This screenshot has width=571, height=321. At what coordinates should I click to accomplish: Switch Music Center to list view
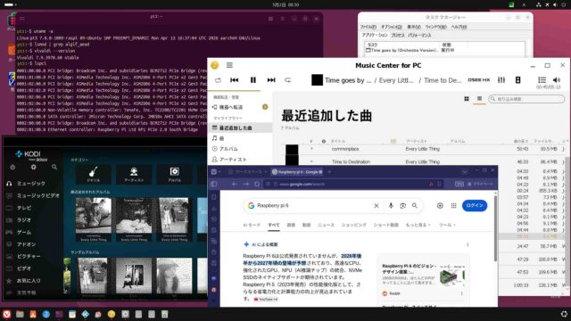coord(479,99)
